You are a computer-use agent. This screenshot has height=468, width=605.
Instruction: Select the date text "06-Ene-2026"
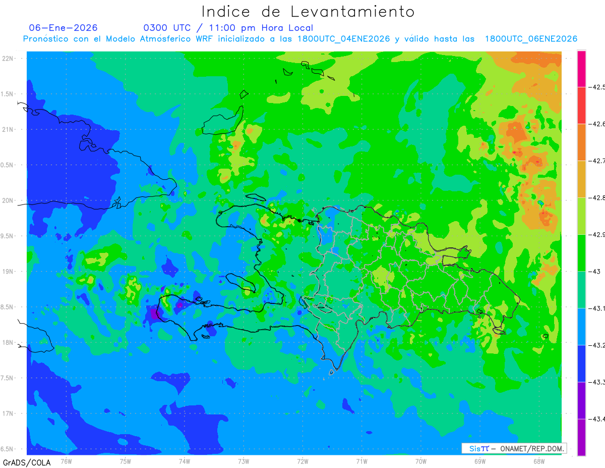pos(64,28)
